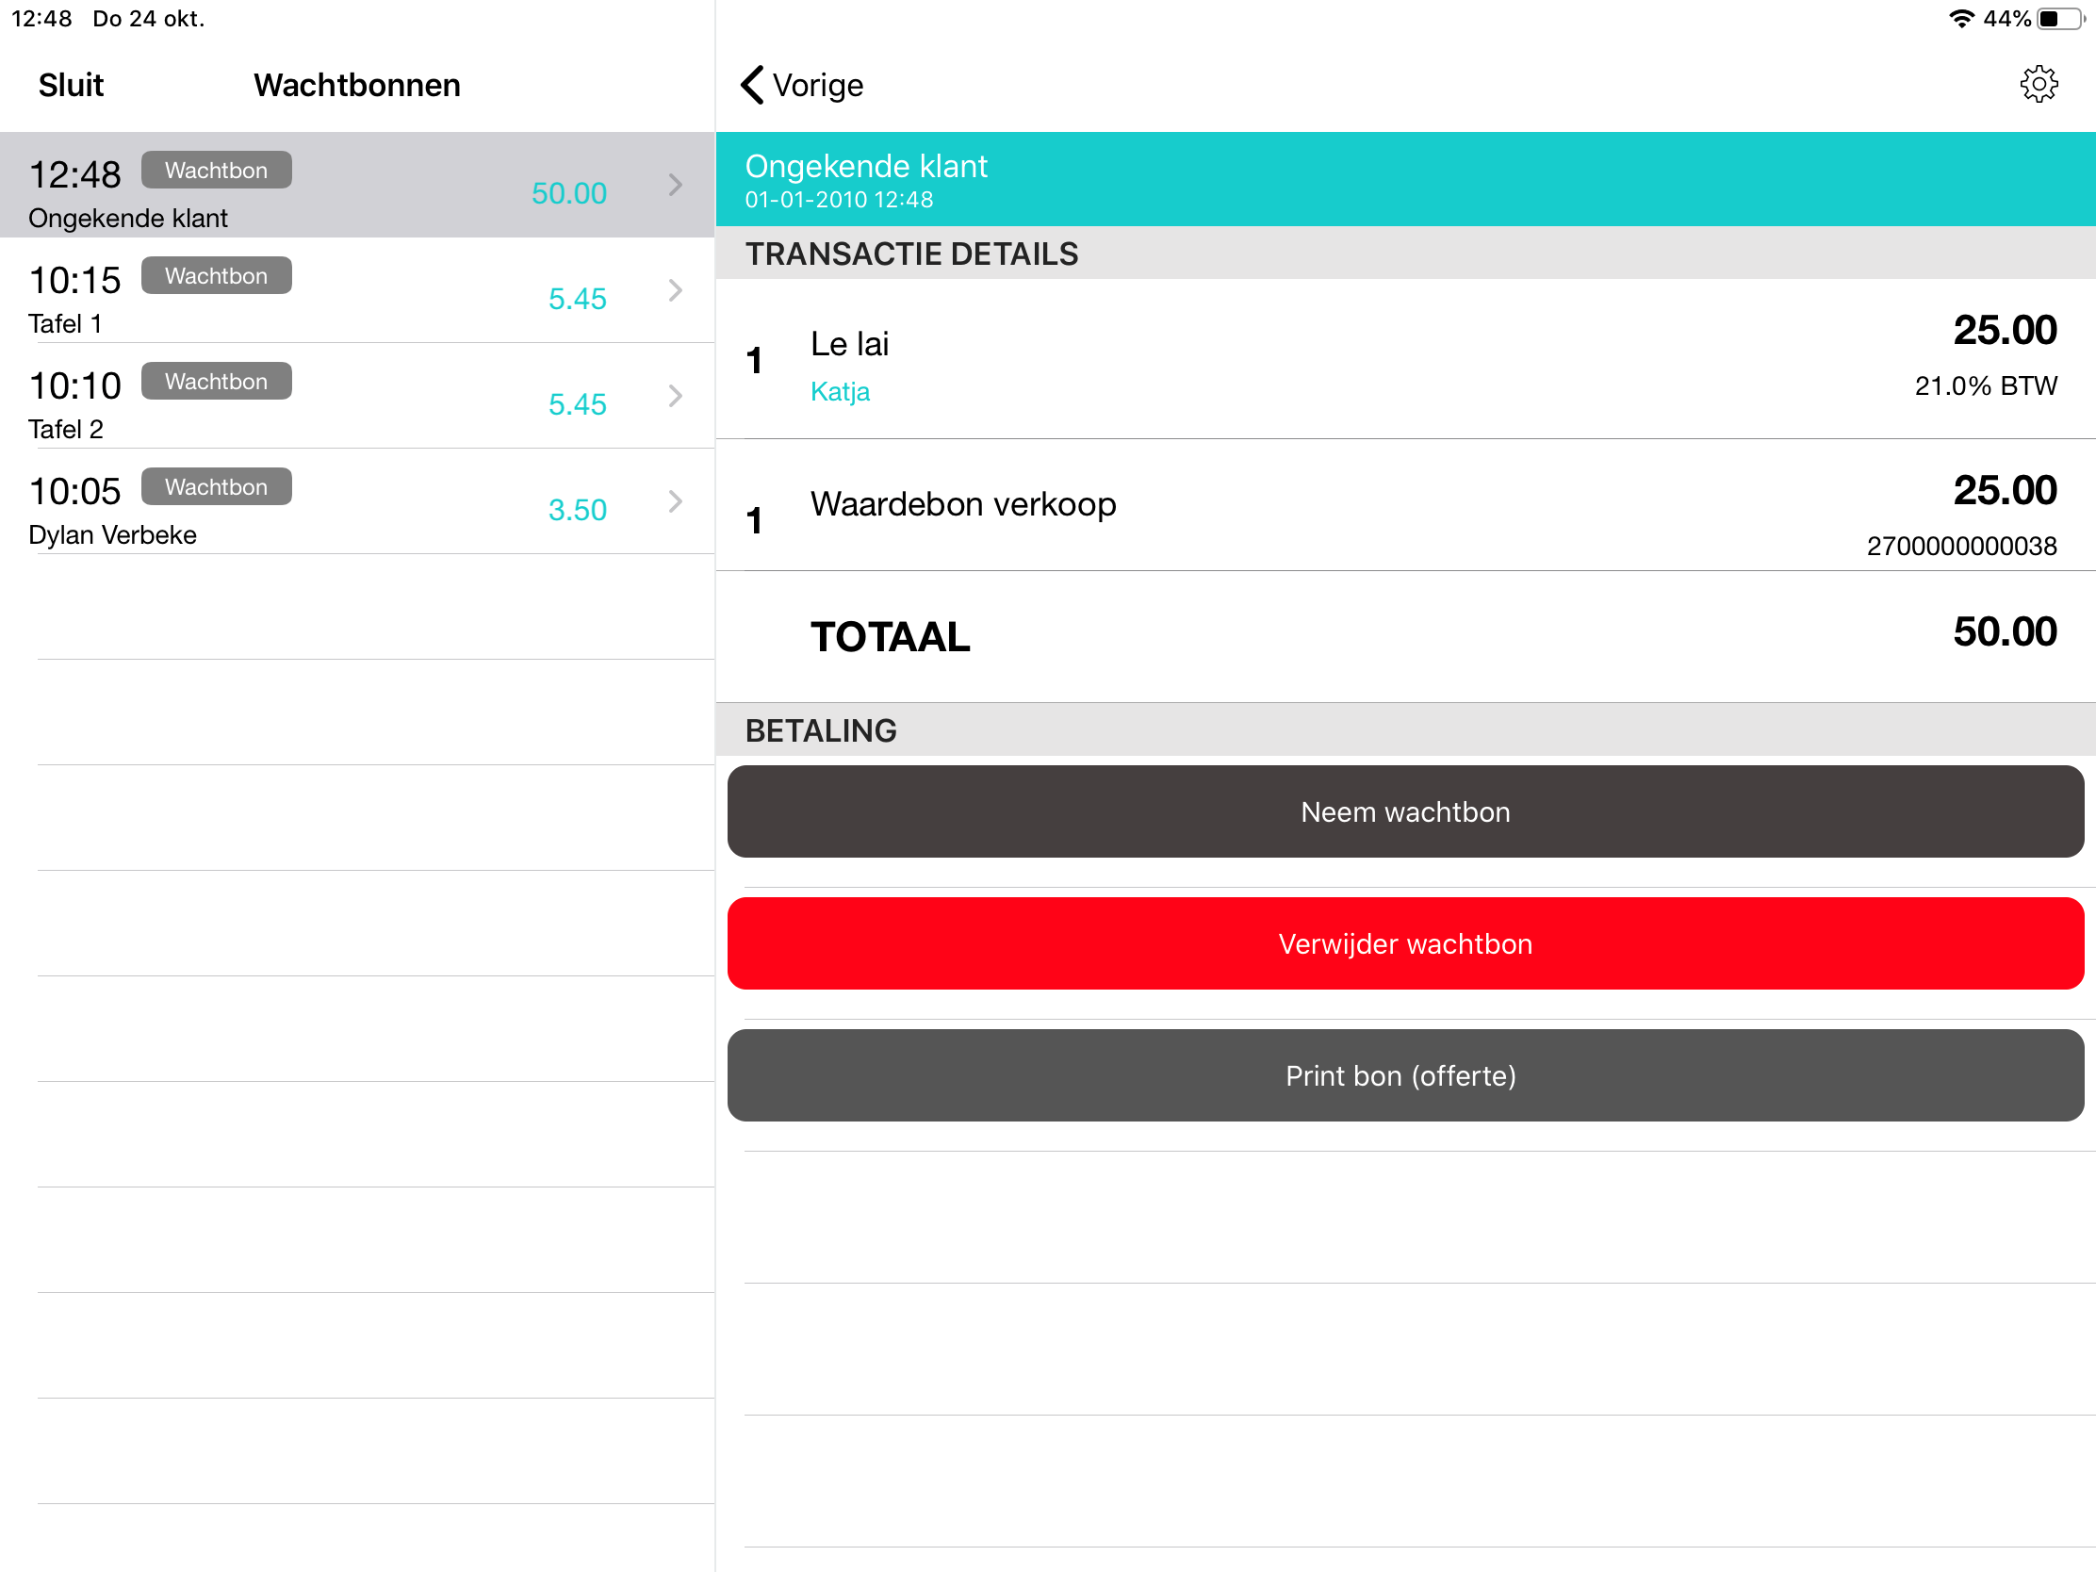2096x1572 pixels.
Task: Expand the 12:48 Ongekende klant chevron
Action: point(675,184)
